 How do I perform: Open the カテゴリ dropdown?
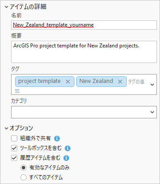pyautogui.click(x=84, y=112)
